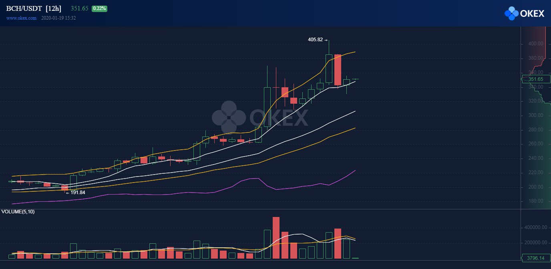This screenshot has width=551, height=269.
Task: Click the 260.00 price axis label
Action: (x=536, y=144)
